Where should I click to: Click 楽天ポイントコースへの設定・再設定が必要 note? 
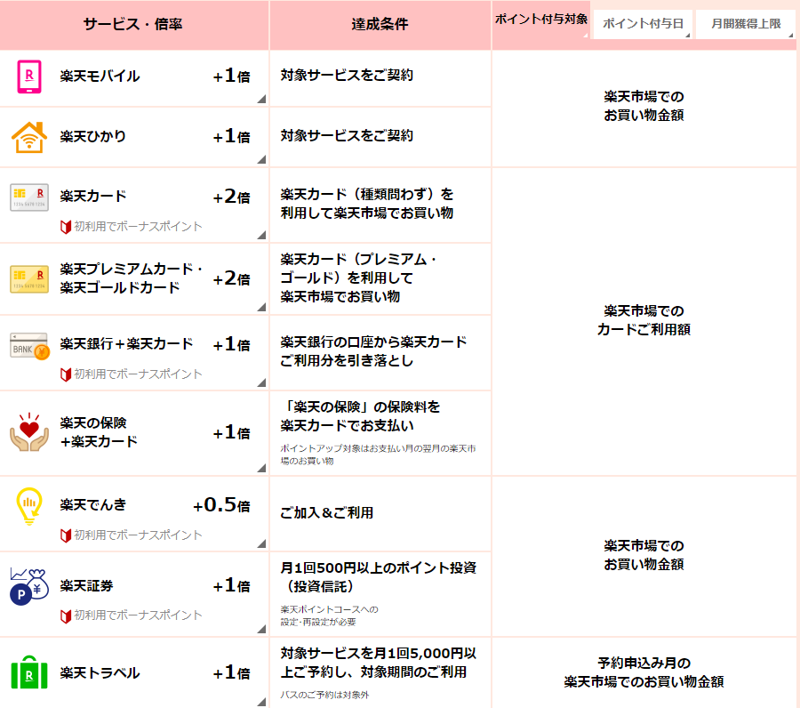point(329,615)
